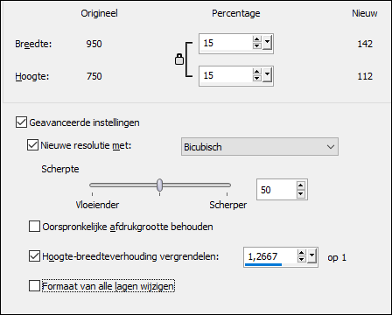Click the Scherpte slider handle

tap(159, 185)
